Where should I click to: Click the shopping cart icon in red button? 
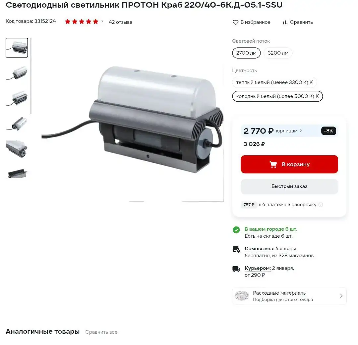(x=273, y=164)
